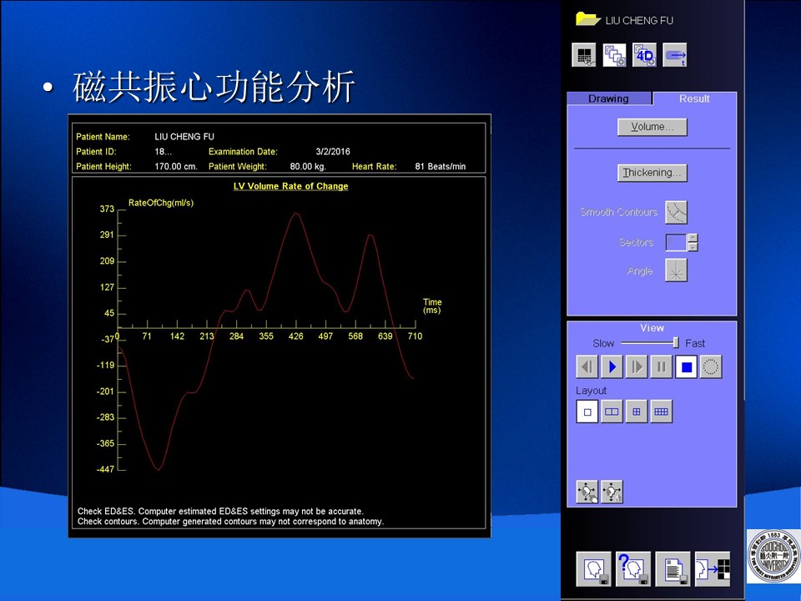The width and height of the screenshot is (801, 601).
Task: Click the question-mark patient head icon
Action: click(632, 568)
